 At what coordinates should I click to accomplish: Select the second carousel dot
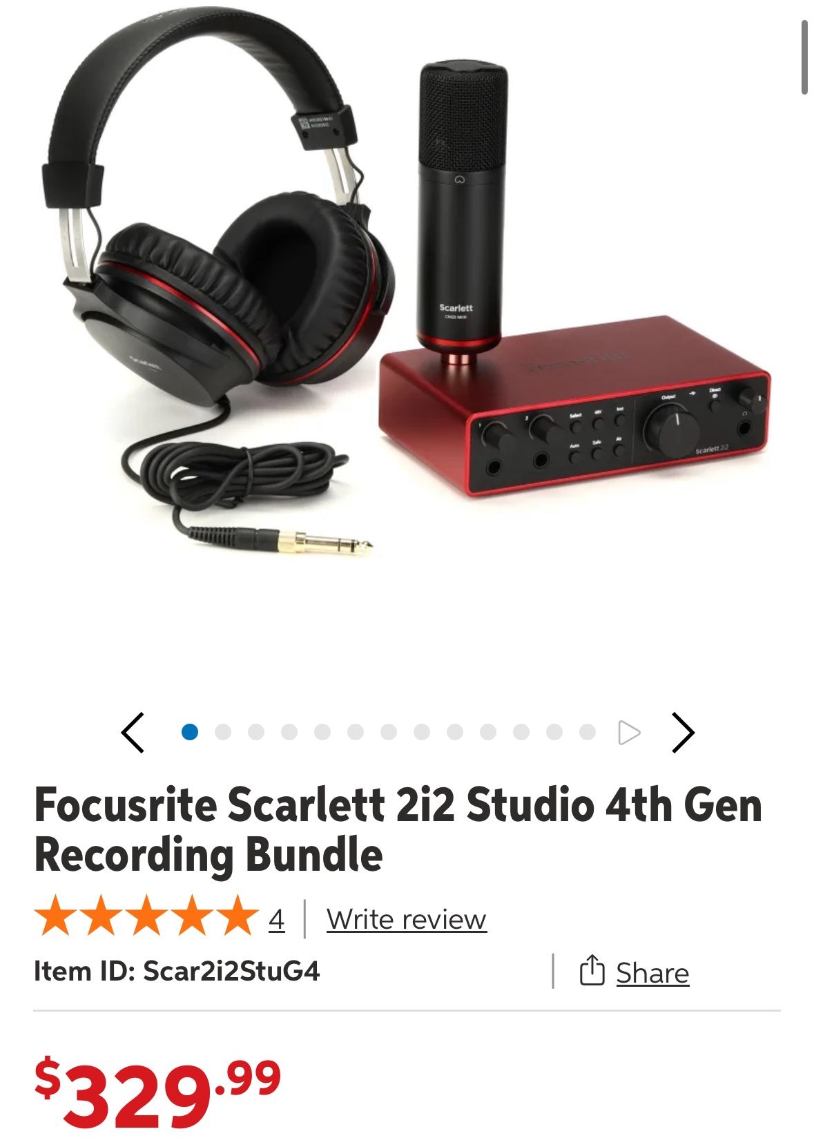pos(223,732)
